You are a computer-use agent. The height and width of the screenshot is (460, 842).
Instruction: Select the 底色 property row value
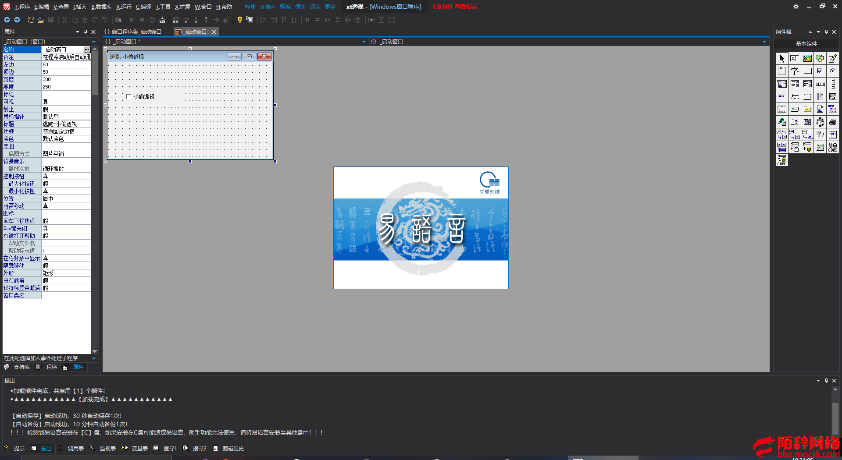click(x=66, y=139)
